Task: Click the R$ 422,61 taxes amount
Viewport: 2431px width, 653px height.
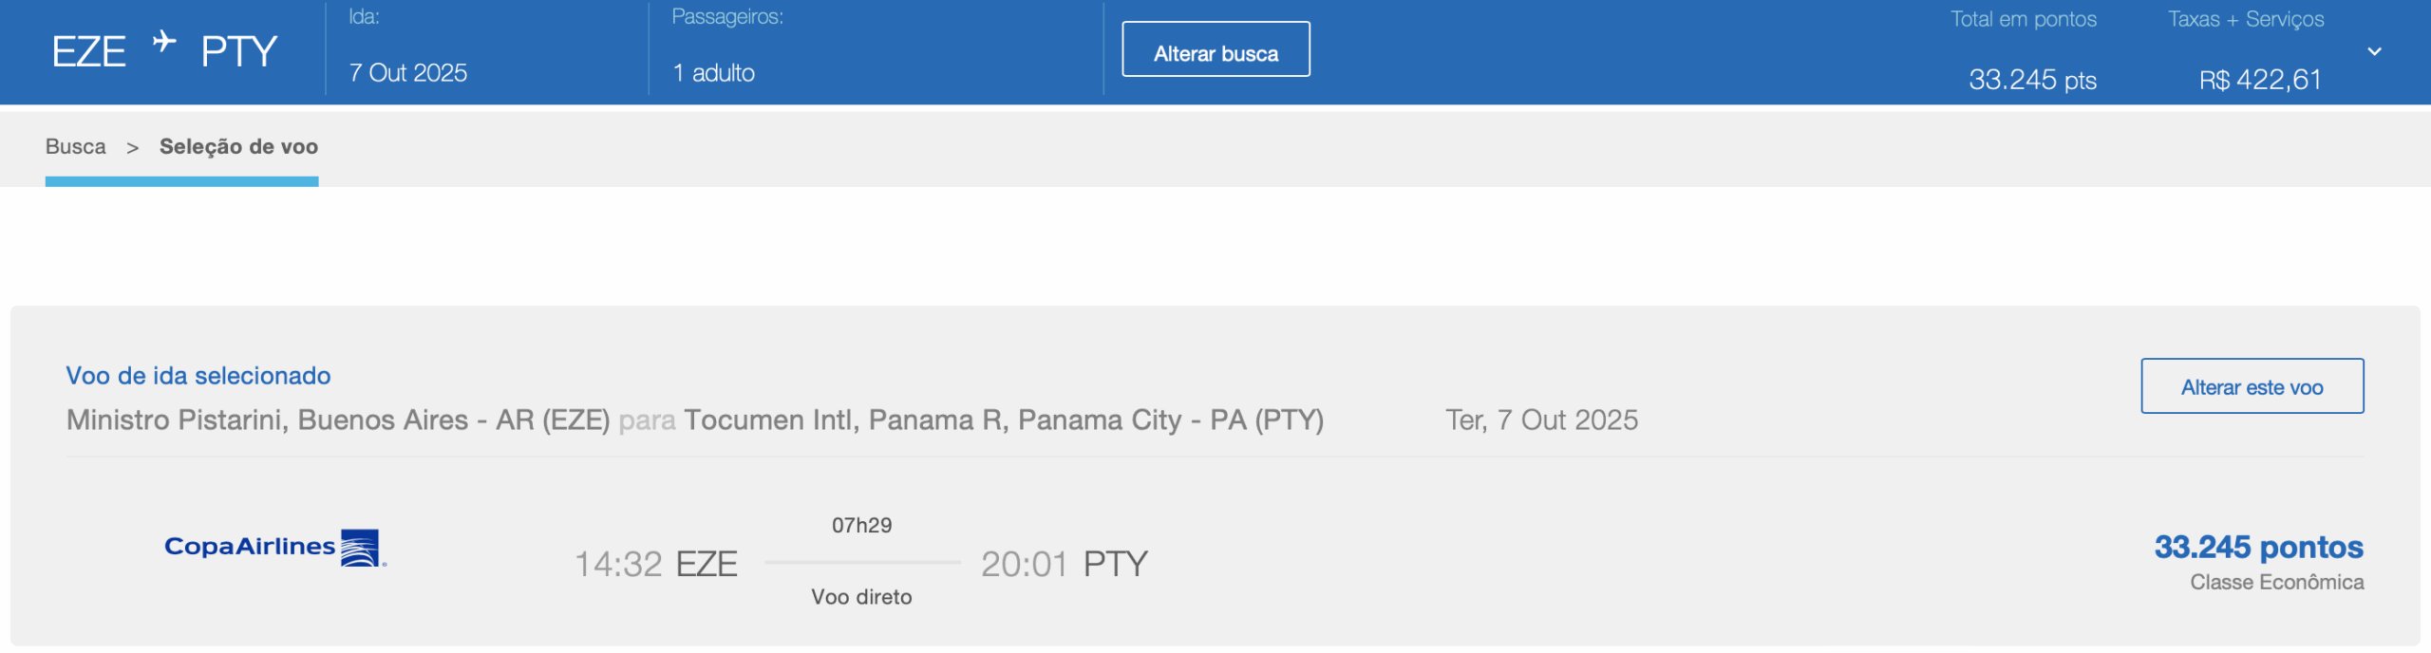Action: [2260, 80]
